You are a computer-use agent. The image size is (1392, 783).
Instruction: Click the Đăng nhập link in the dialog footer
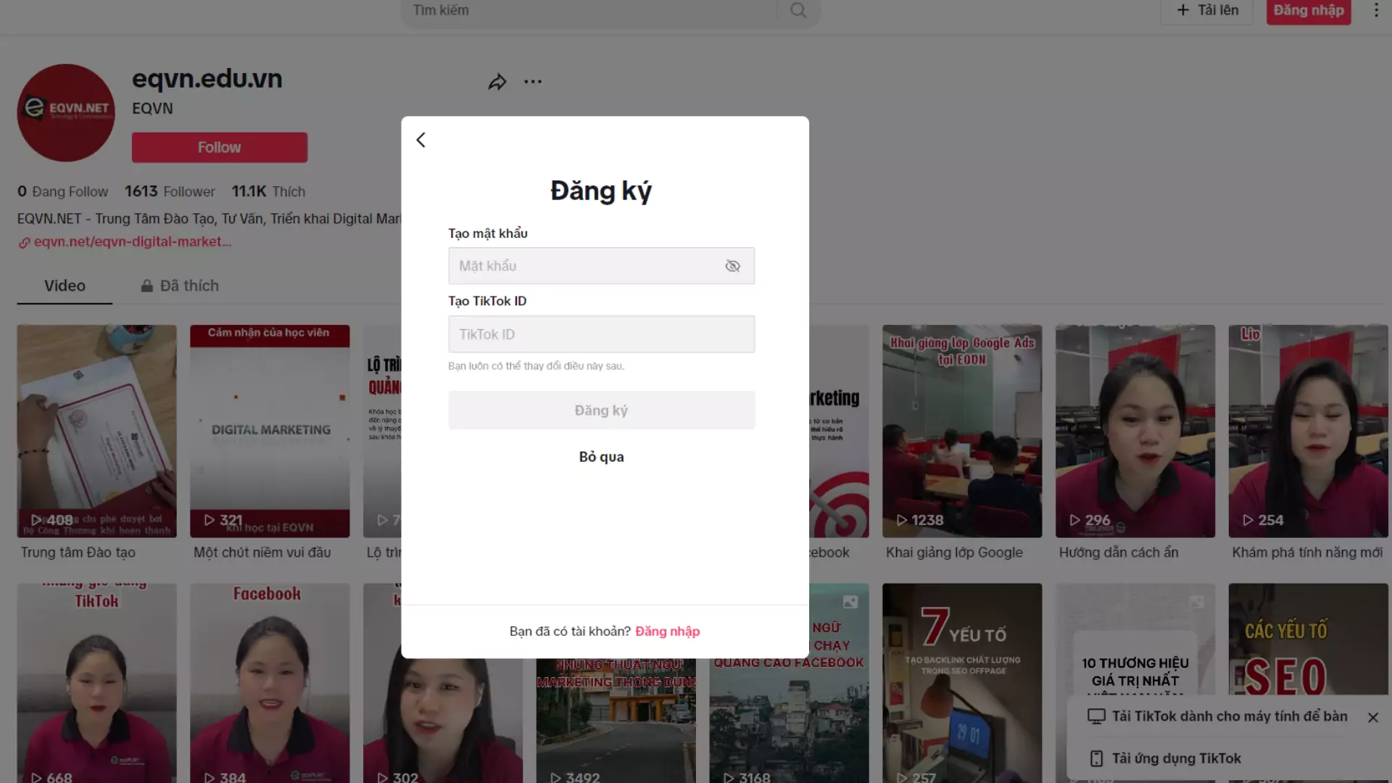point(667,631)
